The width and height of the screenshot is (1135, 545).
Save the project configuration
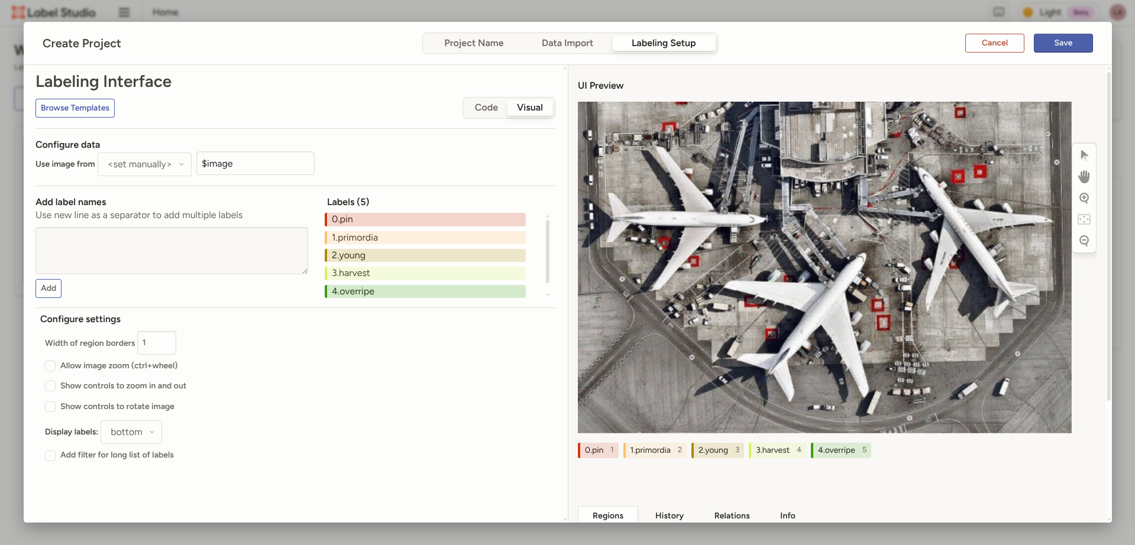(1063, 43)
